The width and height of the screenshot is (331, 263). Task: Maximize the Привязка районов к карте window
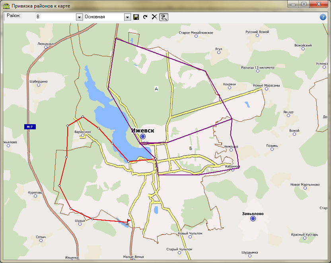(x=304, y=4)
